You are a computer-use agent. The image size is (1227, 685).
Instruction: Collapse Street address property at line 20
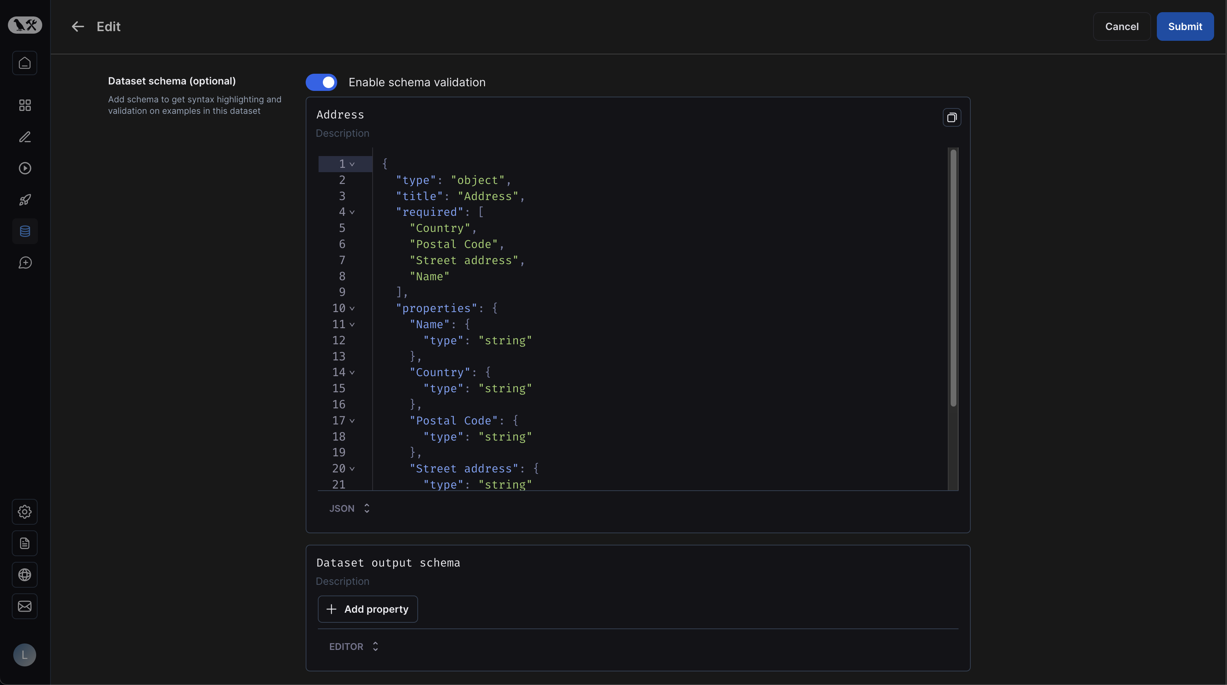(x=352, y=469)
